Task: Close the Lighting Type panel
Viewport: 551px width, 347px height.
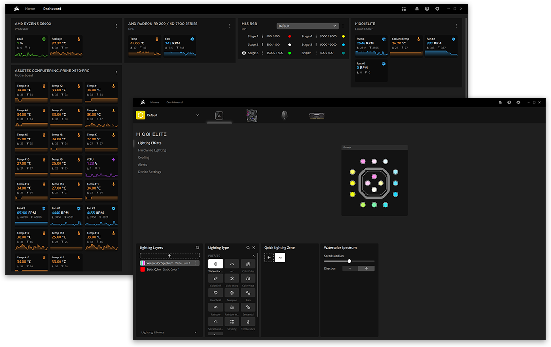Action: pos(254,248)
